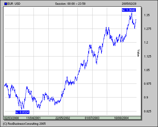Click the 0.825 value axis label
The image size is (158, 127).
(148, 111)
